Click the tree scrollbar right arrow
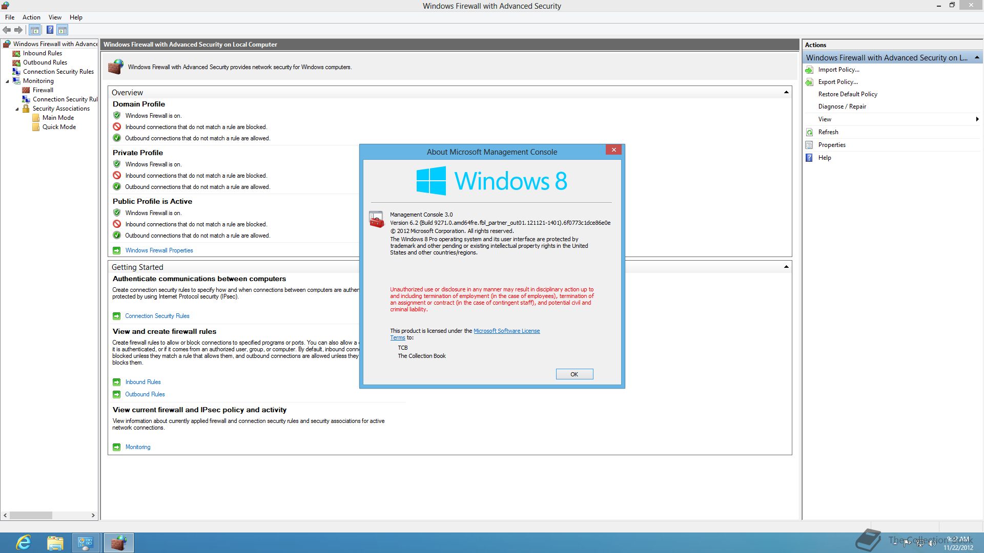This screenshot has width=984, height=553. point(93,516)
